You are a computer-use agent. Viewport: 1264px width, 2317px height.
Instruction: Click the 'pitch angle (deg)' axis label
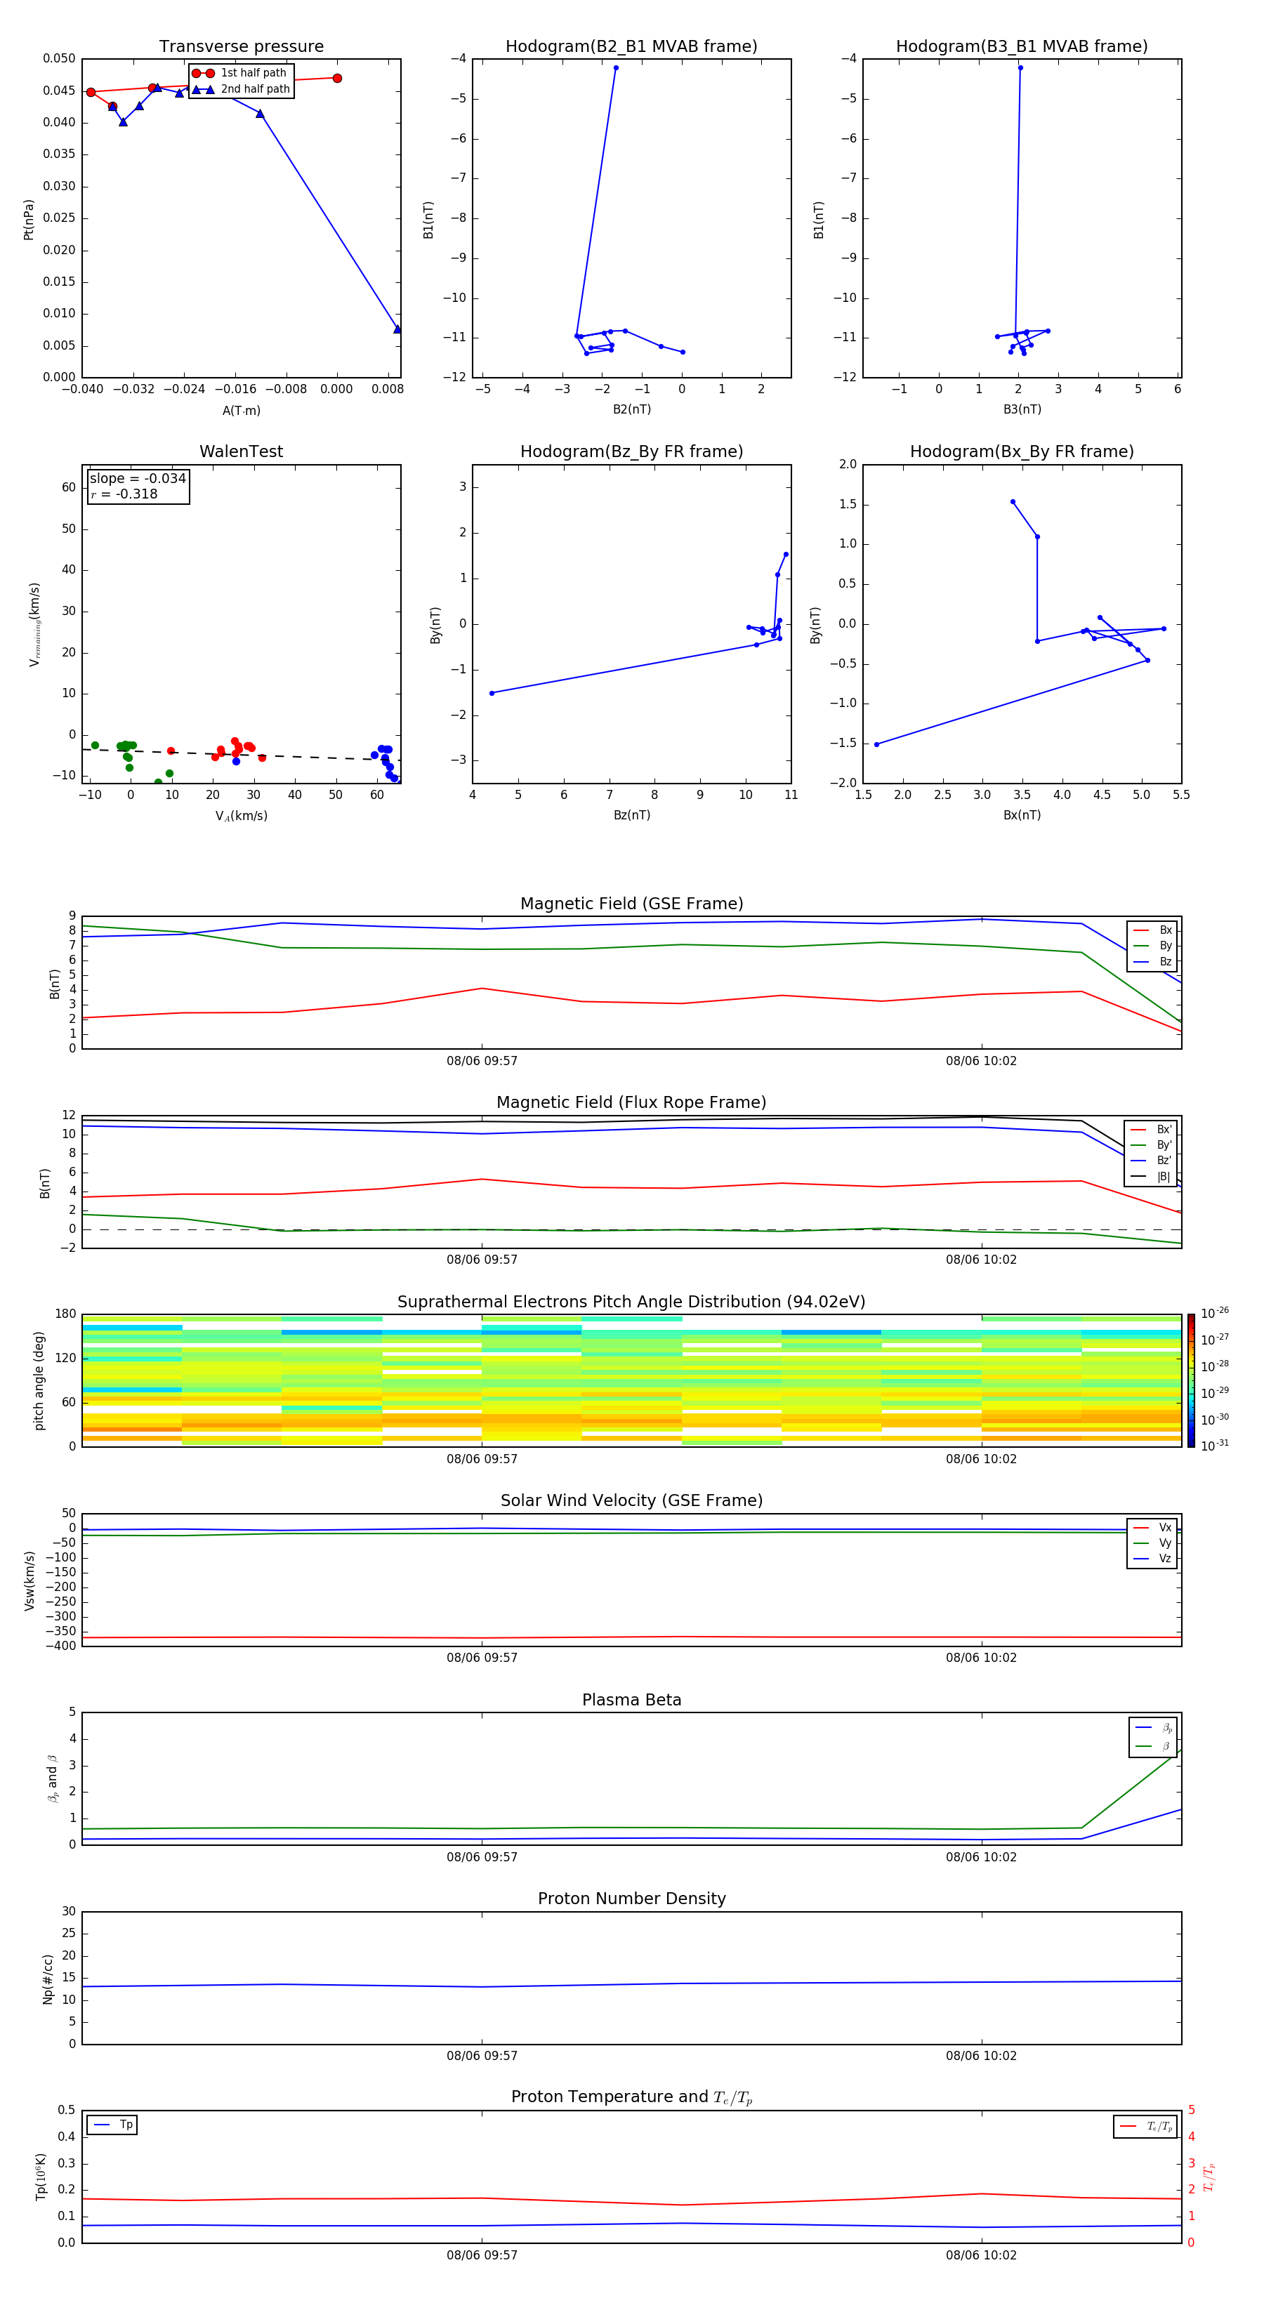pos(39,1380)
